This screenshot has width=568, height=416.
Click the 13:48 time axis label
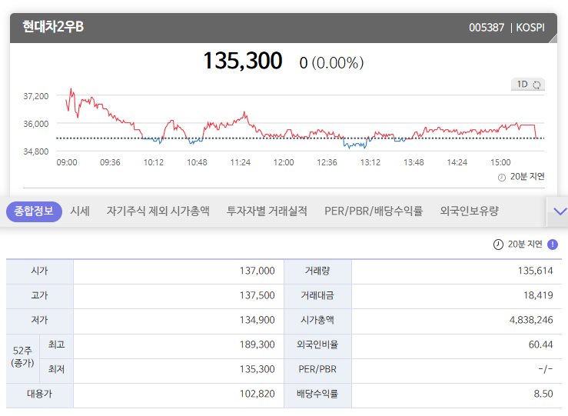[x=414, y=162]
